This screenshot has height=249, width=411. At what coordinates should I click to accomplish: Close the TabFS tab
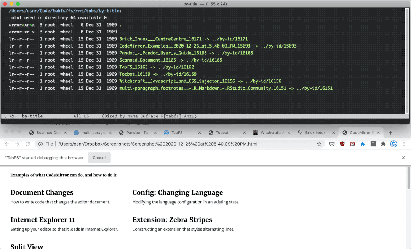pyautogui.click(x=200, y=133)
